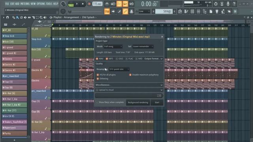This screenshot has height=142, width=253.
Task: Select the playlist mute tool
Action: [x=25, y=17]
